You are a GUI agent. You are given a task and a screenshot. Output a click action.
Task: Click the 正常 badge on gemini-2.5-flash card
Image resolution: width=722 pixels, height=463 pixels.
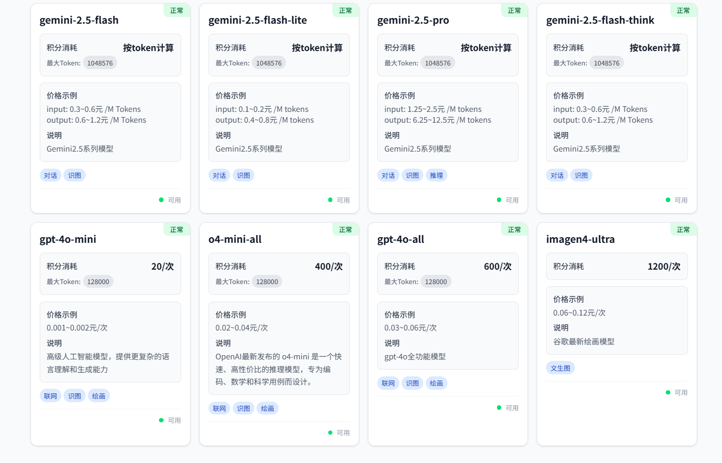pos(177,10)
